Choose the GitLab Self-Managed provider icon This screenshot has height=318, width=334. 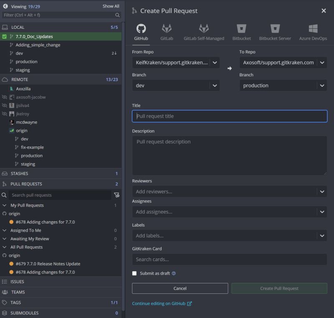pyautogui.click(x=203, y=30)
